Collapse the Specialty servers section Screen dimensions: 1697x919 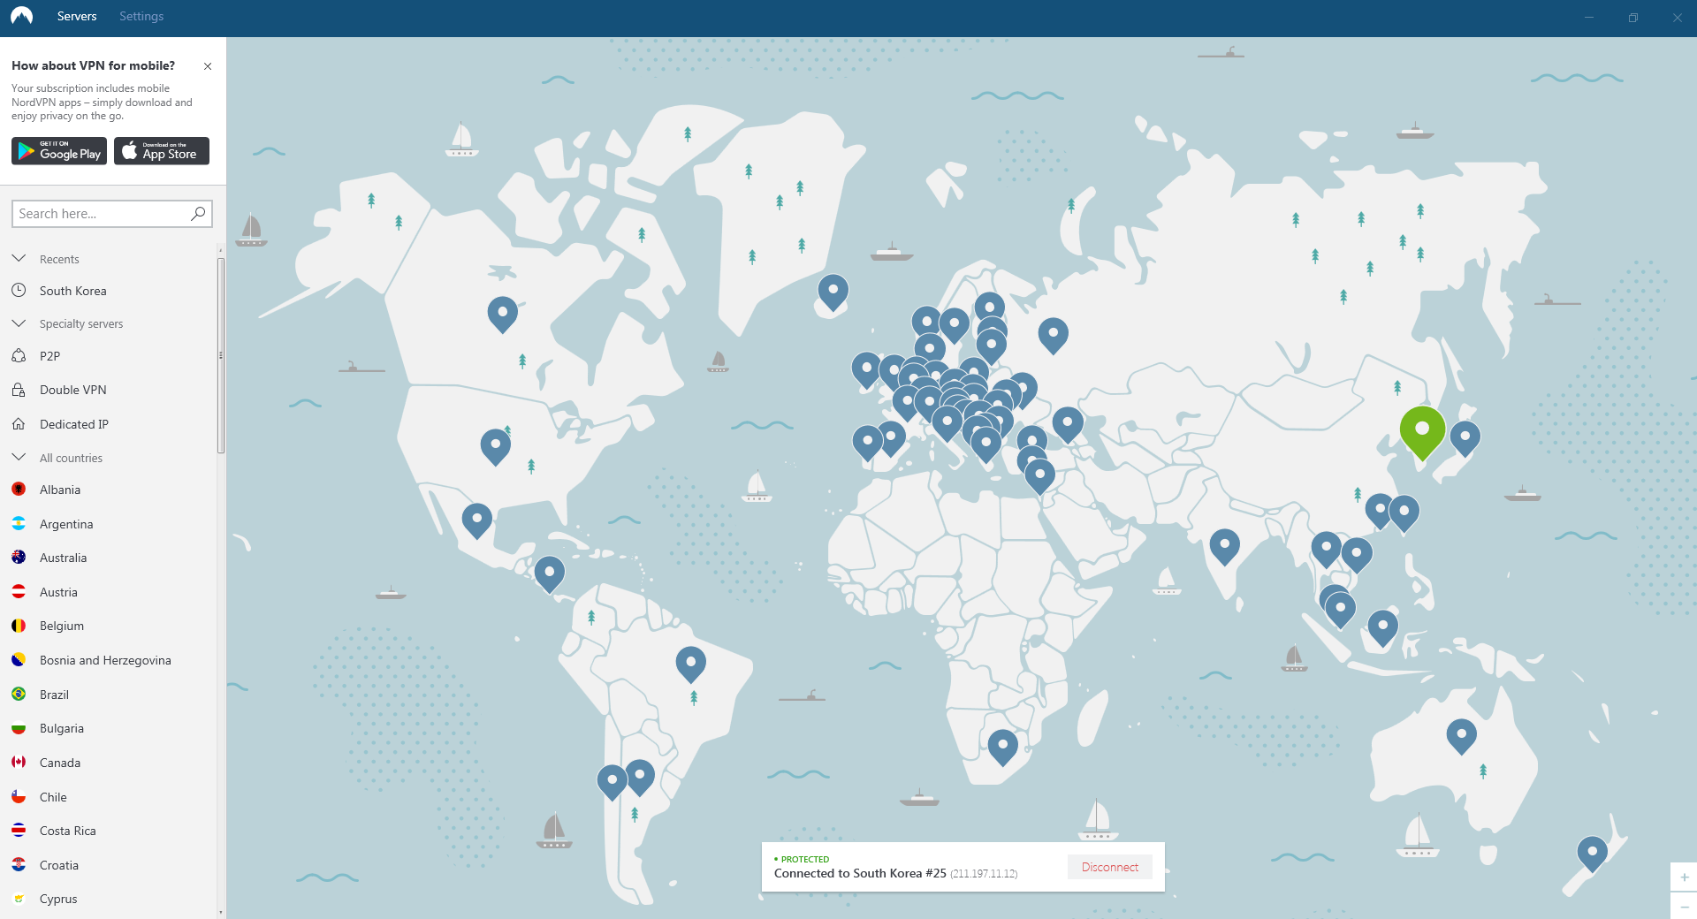19,323
